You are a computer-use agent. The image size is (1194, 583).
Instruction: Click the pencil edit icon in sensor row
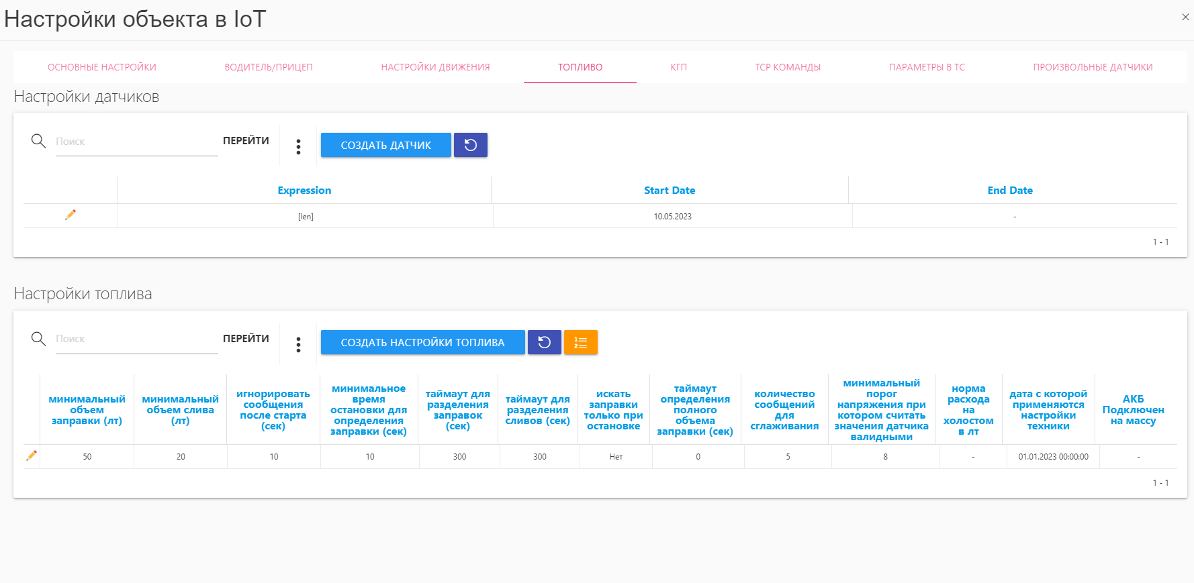[x=71, y=215]
